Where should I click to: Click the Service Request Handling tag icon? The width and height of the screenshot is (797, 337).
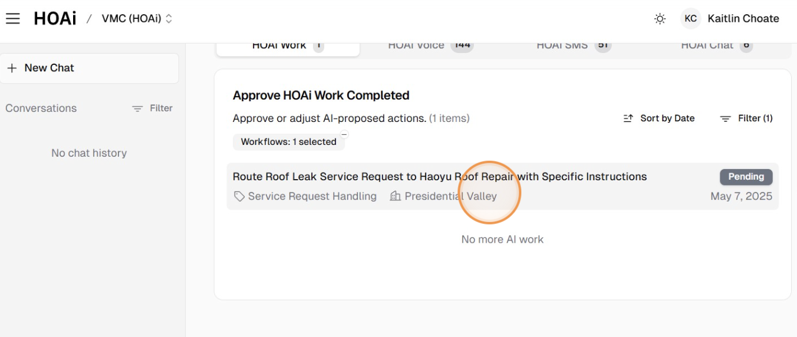(x=239, y=197)
